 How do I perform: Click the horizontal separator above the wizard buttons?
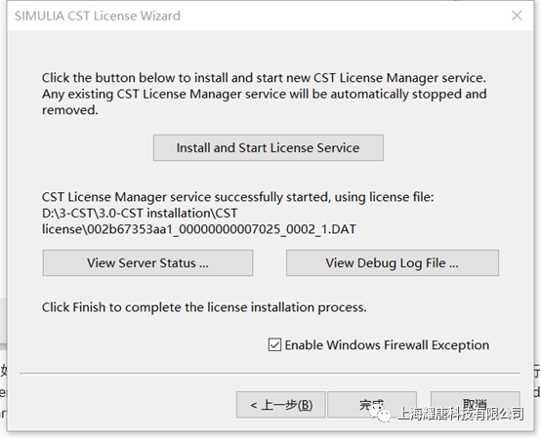(x=270, y=373)
